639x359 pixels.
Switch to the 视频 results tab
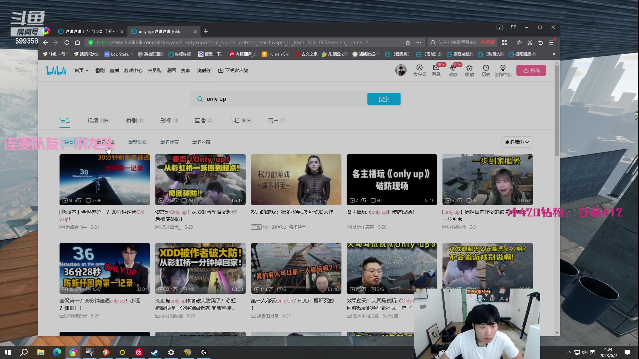tap(99, 120)
